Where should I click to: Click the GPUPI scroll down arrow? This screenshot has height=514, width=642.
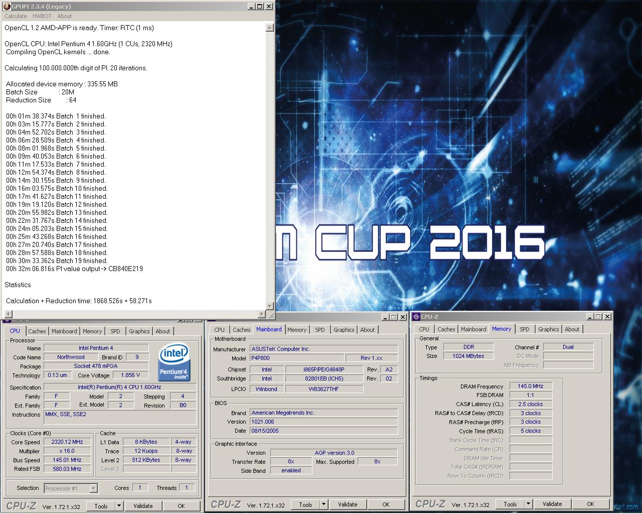(270, 306)
